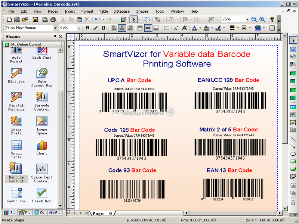Toggle Italic formatting
Image resolution: width=299 pixels, height=224 pixels.
point(96,28)
